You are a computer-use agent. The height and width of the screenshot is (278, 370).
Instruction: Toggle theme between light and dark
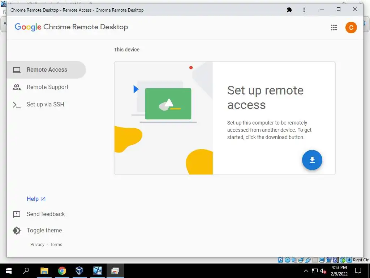click(37, 231)
